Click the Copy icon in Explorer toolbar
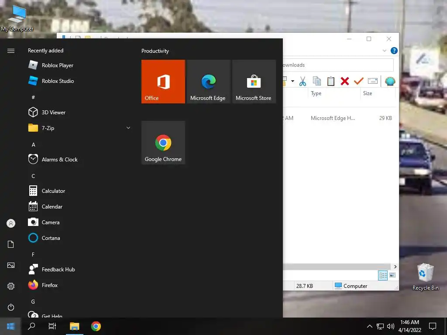Viewport: 447px width, 335px height. (x=317, y=81)
